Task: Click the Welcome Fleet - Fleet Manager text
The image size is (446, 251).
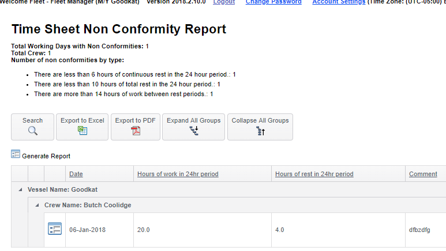Action: [70, 2]
